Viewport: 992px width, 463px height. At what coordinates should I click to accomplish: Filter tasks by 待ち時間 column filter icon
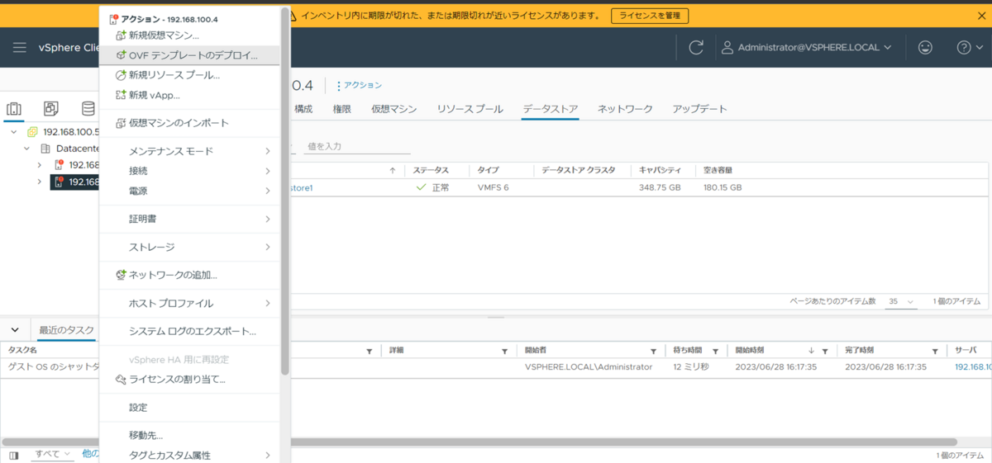pos(716,351)
